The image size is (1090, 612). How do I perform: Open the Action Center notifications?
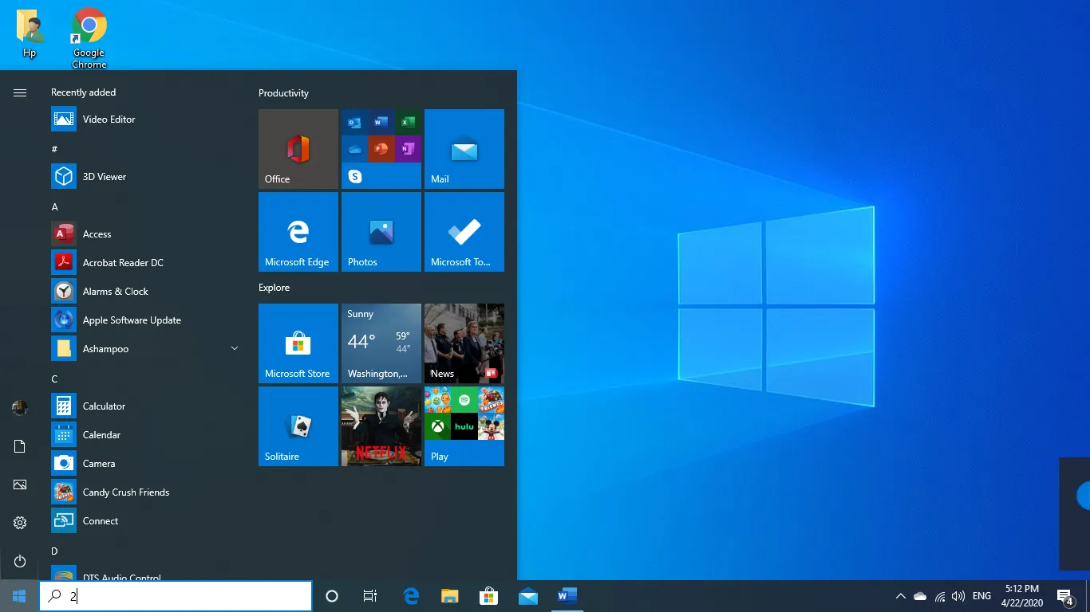click(1065, 596)
